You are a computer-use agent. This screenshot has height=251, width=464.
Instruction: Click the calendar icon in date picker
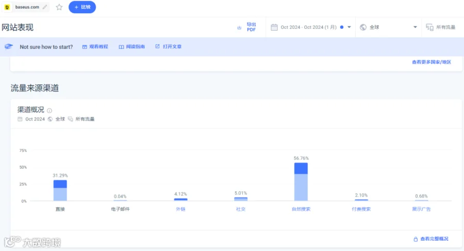tap(274, 27)
